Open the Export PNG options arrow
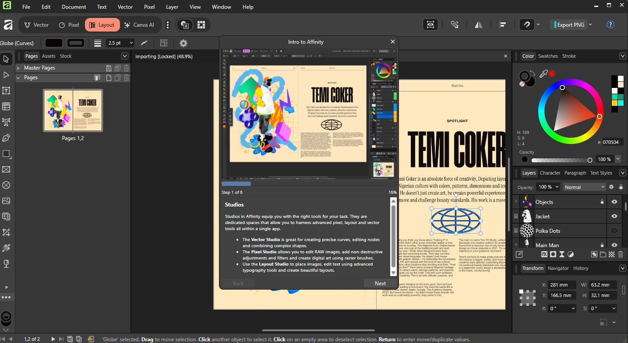This screenshot has width=628, height=343. (591, 25)
